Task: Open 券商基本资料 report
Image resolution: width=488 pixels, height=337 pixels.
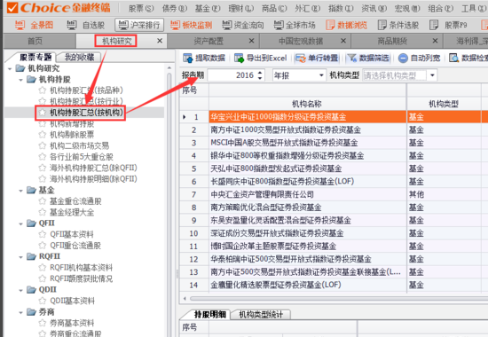Action: tap(72, 323)
